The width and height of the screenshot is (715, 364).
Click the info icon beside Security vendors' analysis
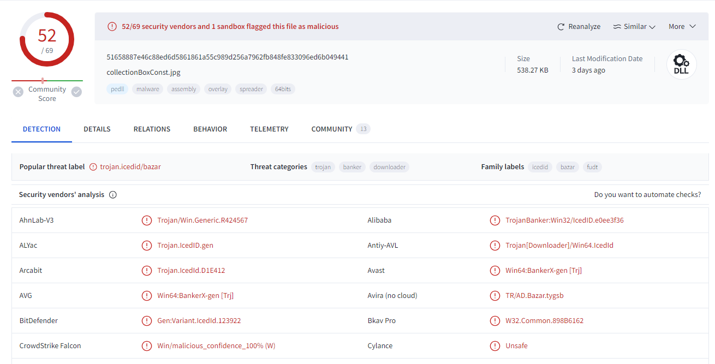(x=113, y=195)
